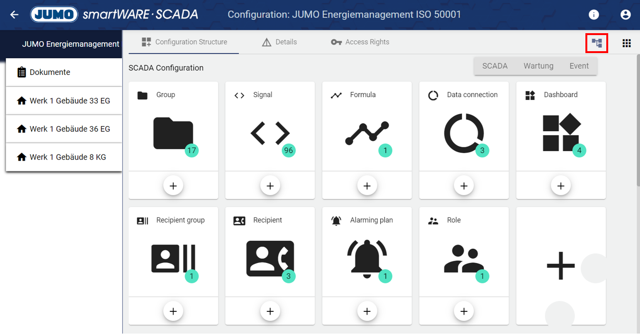Open the Alarming plan bell tile

click(x=367, y=259)
